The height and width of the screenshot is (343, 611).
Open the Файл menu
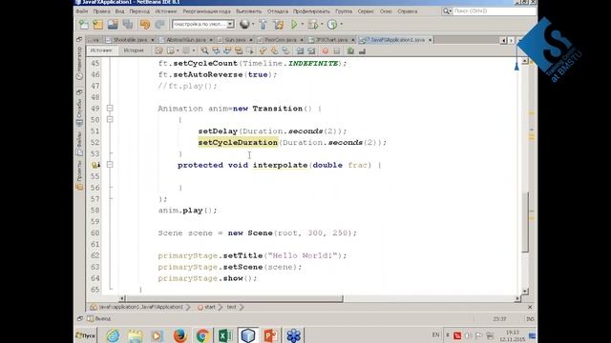click(81, 11)
